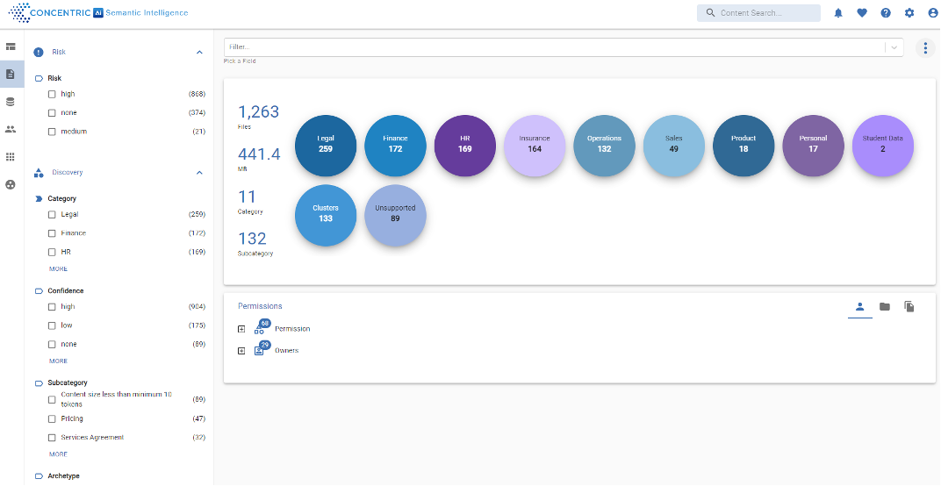Click the Content Search input field
941x486 pixels.
[765, 13]
